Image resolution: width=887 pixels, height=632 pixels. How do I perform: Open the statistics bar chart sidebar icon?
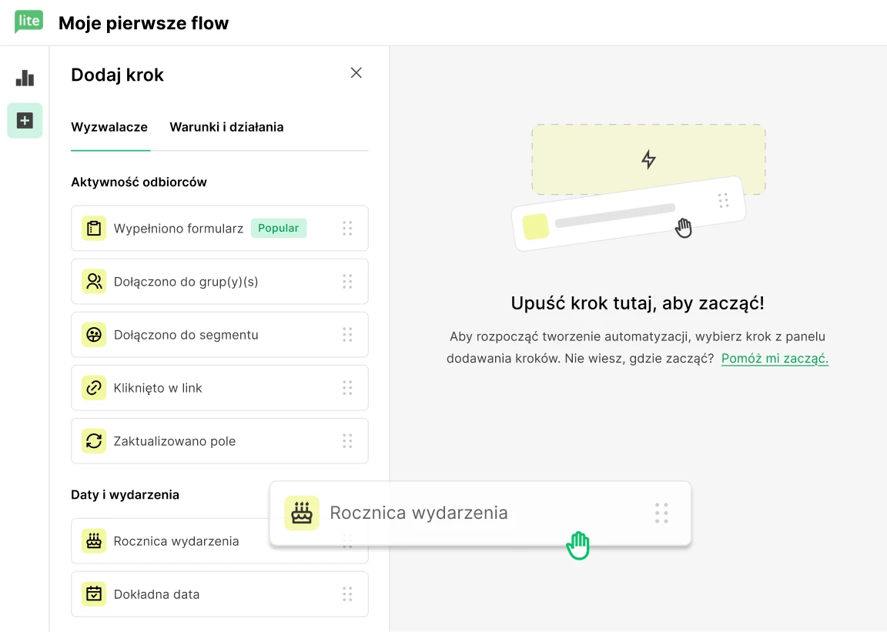coord(25,78)
